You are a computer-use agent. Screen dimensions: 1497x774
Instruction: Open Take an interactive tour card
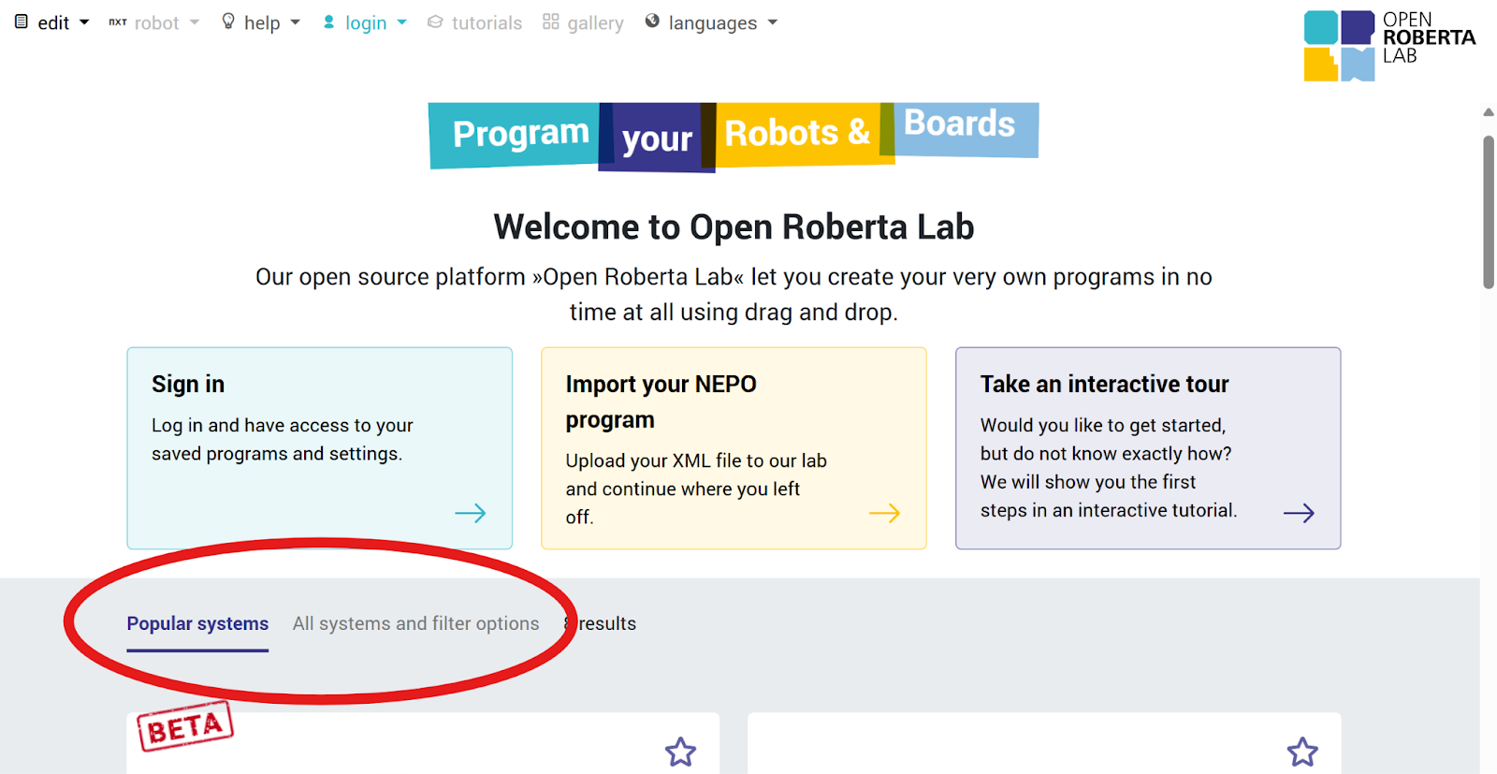[x=1148, y=448]
